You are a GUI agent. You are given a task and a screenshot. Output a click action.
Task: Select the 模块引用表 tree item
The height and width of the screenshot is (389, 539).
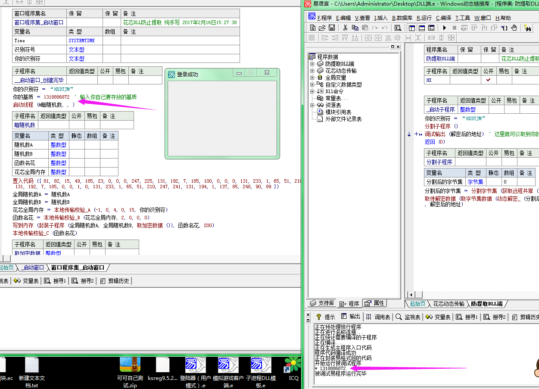pos(338,112)
